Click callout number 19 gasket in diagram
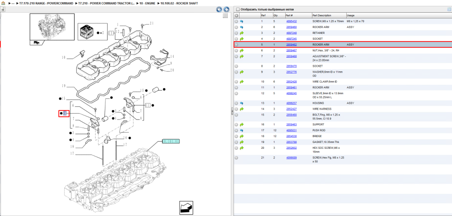452x216 pixels. (64, 85)
